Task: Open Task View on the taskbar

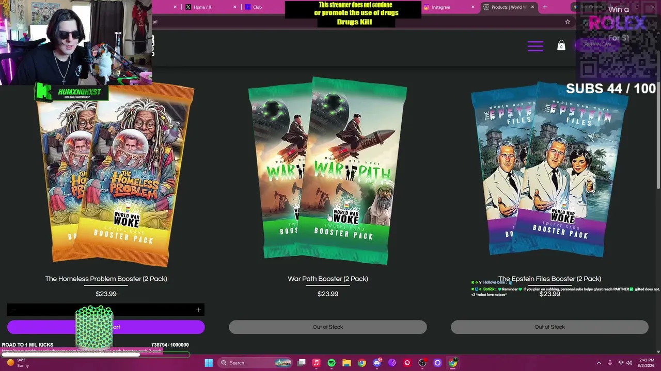Action: coord(302,363)
